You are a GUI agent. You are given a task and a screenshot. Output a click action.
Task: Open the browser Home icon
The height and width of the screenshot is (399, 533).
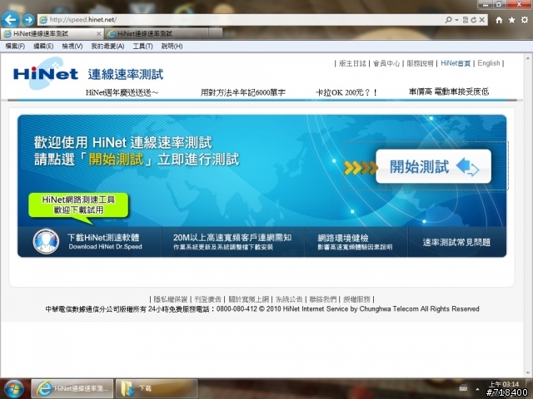pyautogui.click(x=499, y=20)
